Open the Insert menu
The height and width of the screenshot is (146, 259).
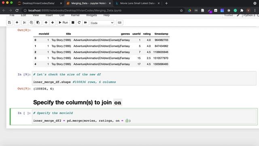tap(49, 15)
